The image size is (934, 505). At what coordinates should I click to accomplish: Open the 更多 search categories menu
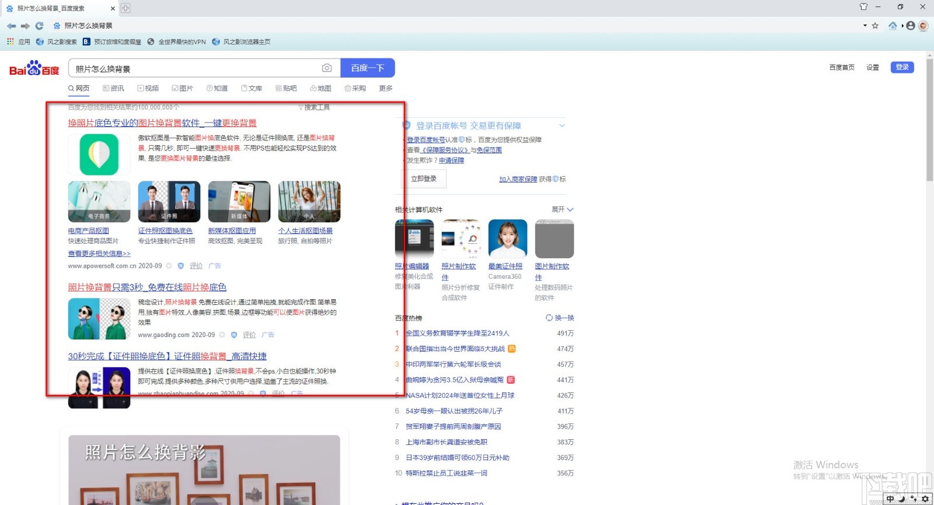pos(386,89)
